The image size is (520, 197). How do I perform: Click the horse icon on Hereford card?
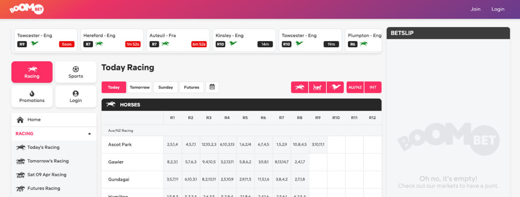click(x=99, y=44)
